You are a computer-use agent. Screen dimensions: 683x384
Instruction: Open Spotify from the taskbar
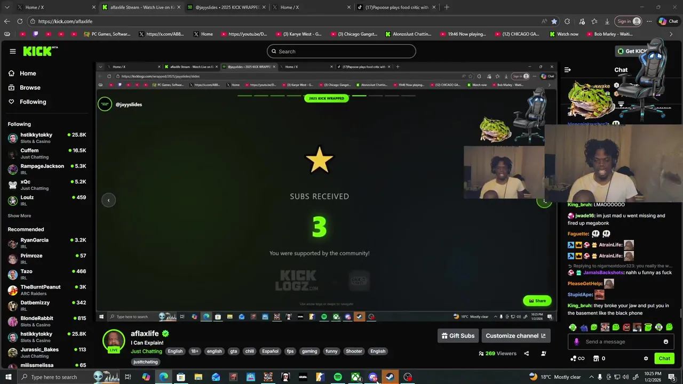point(338,377)
